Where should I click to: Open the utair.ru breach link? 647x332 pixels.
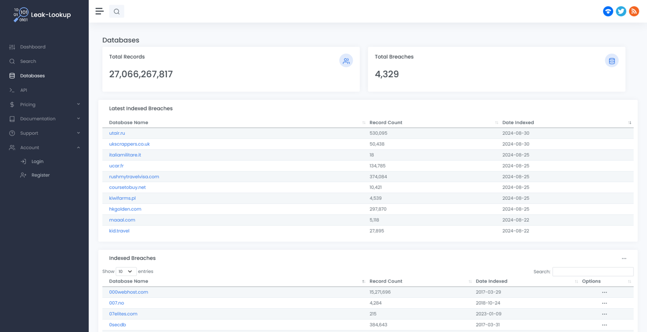117,133
